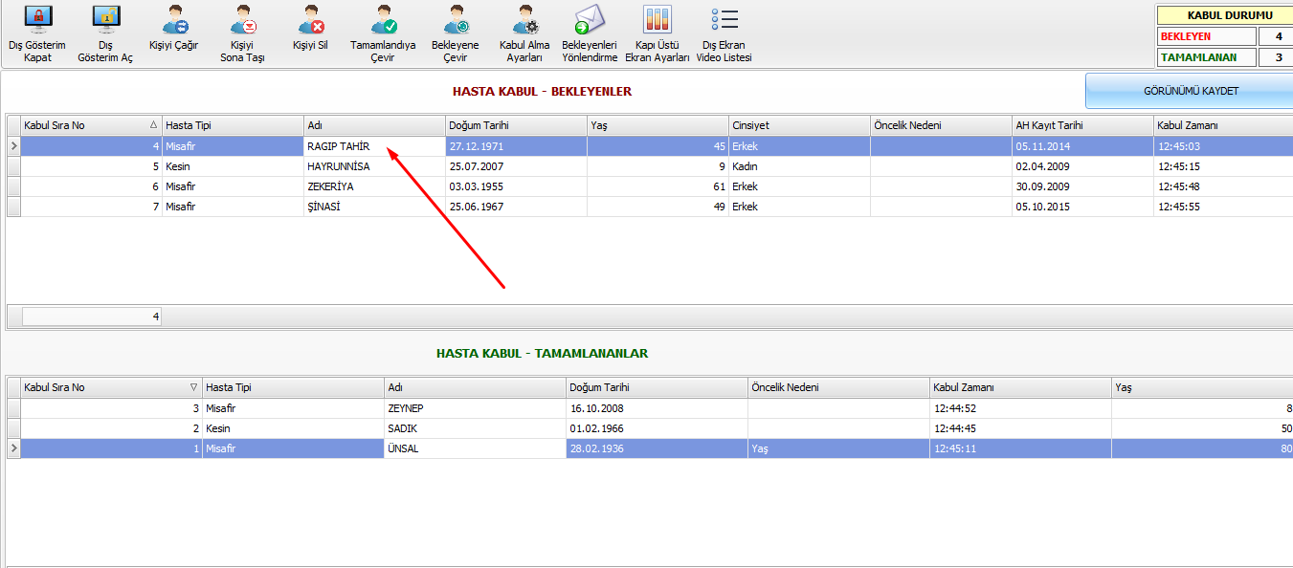Click Tamamlandıya Çevir icon
Screen dimensions: 1293x568
(383, 21)
